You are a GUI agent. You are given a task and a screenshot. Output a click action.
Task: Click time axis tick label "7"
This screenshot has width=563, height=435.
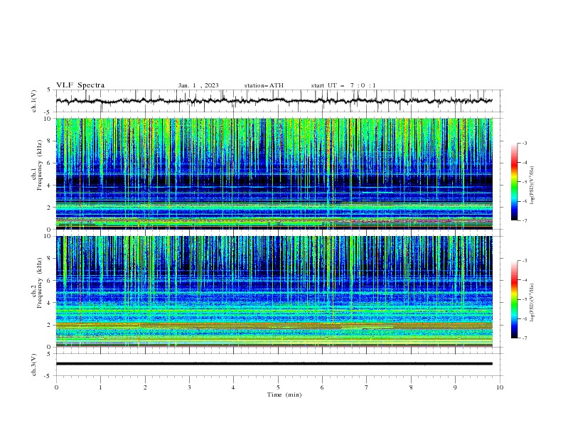point(367,387)
